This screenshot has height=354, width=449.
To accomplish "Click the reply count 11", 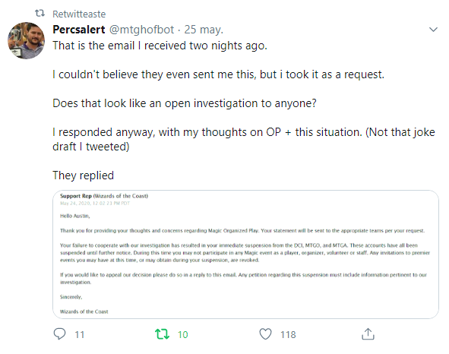I will click(x=80, y=334).
